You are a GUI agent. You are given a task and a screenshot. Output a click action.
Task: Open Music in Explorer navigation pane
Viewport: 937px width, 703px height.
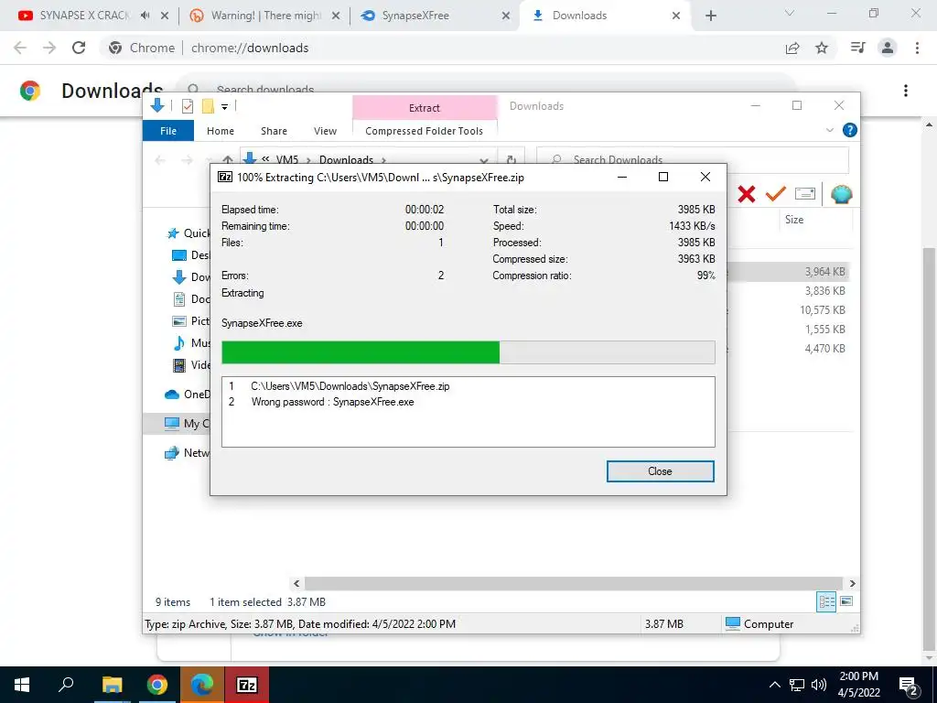(190, 342)
